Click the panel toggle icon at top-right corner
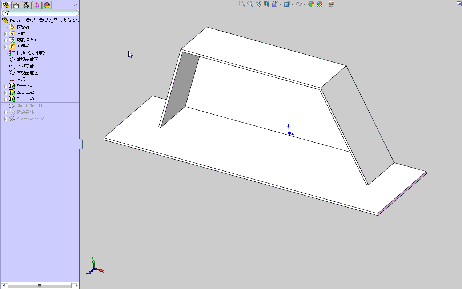Screen dimensions: 462x289 (459, 3)
